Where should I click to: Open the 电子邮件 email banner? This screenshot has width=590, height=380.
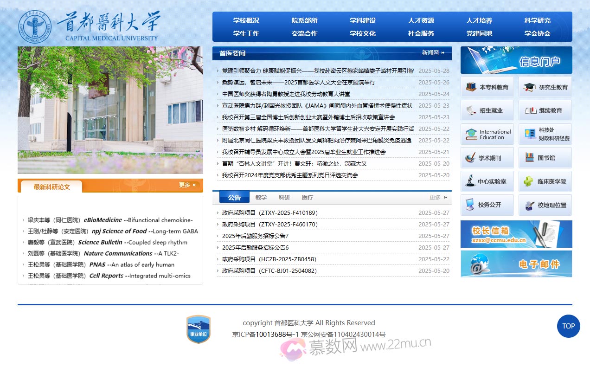516,264
